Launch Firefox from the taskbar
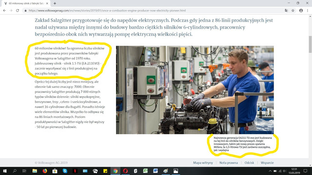This screenshot has height=175, width=312. coord(45,171)
